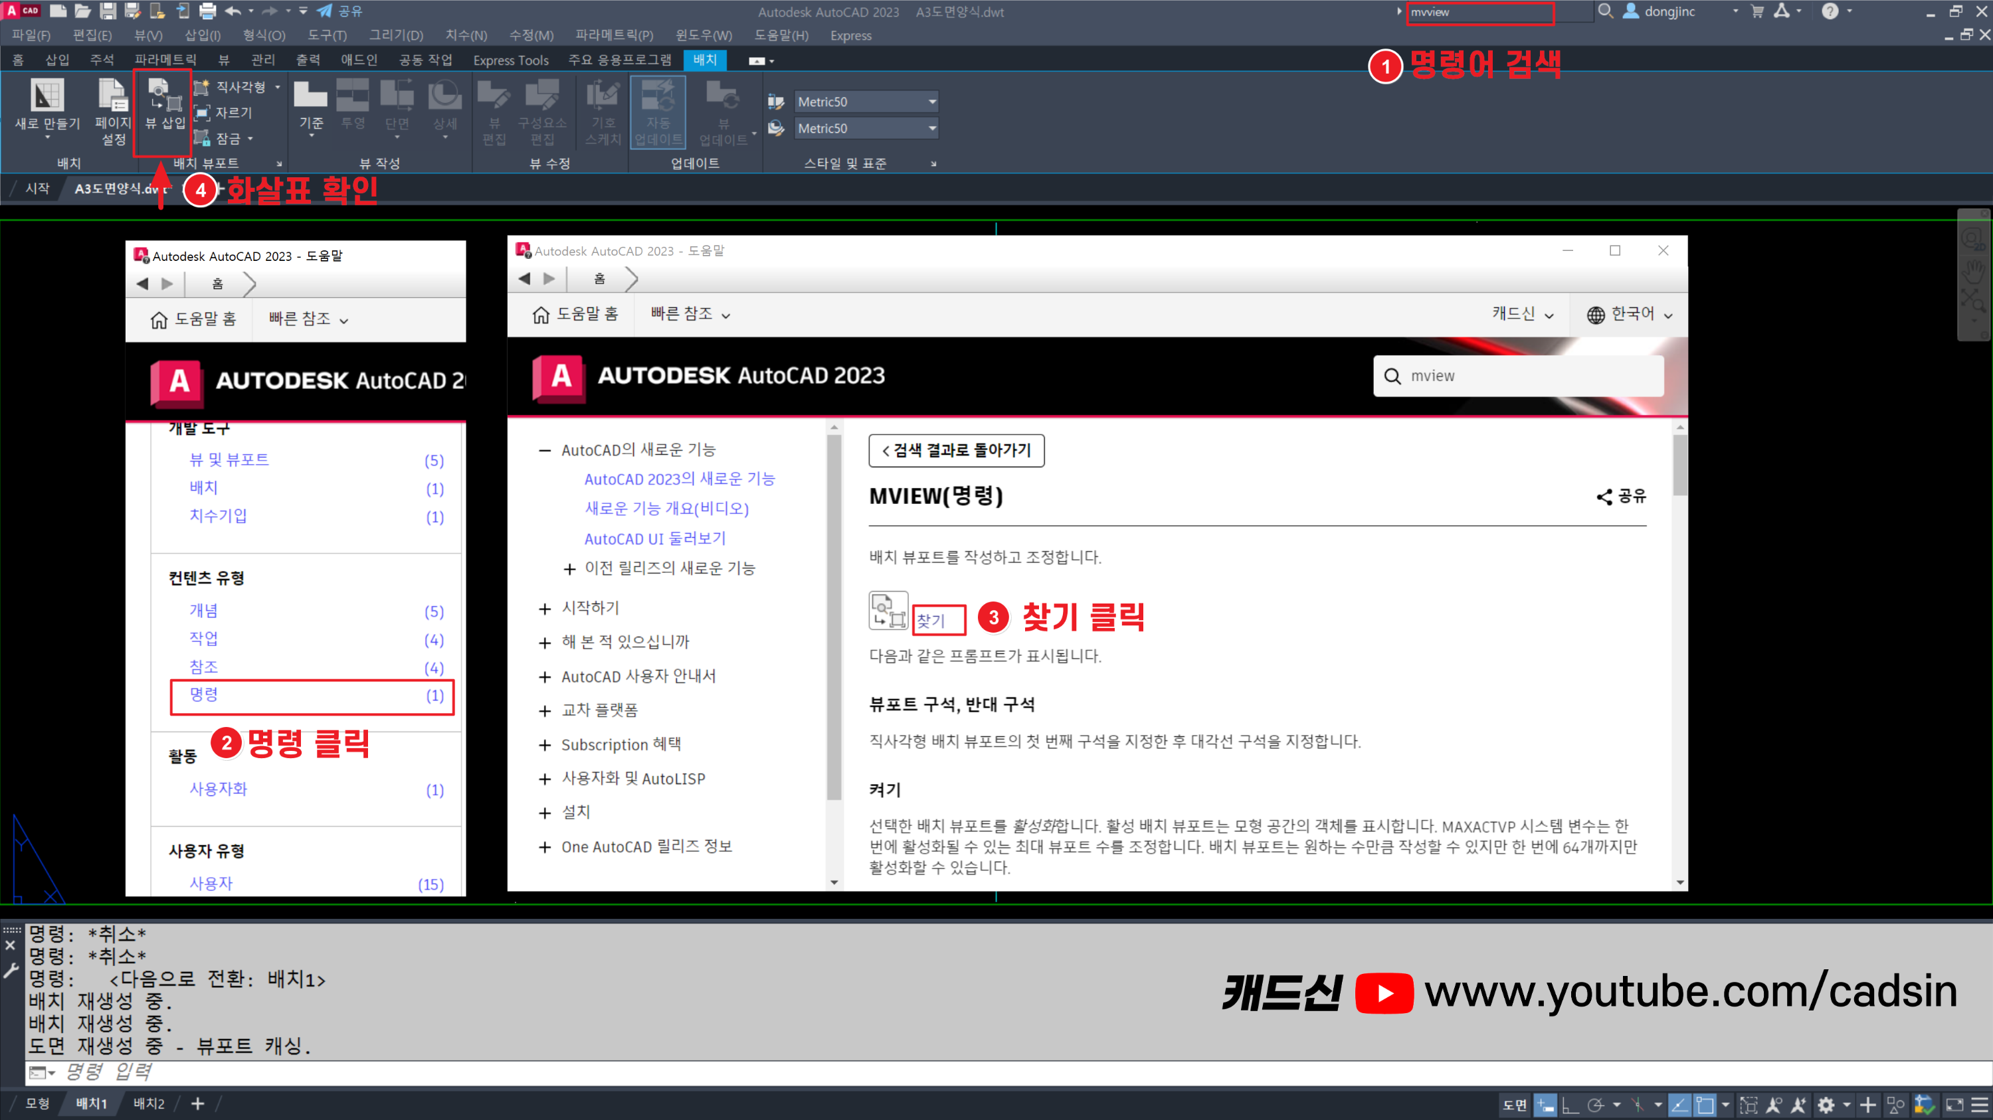
Task: Open the Customize Quick Access Toolbar dropdown
Action: [304, 11]
